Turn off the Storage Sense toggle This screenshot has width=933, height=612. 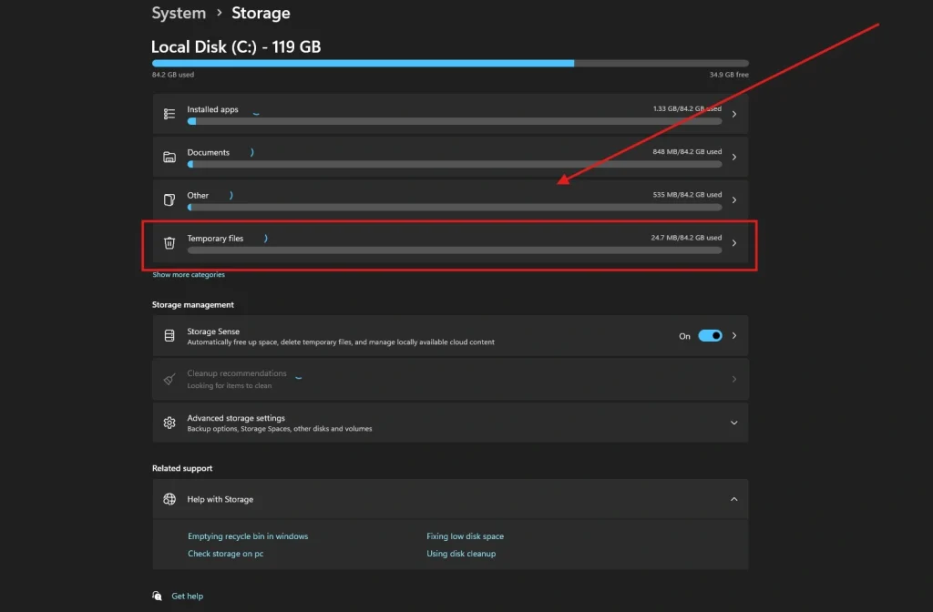(x=710, y=336)
